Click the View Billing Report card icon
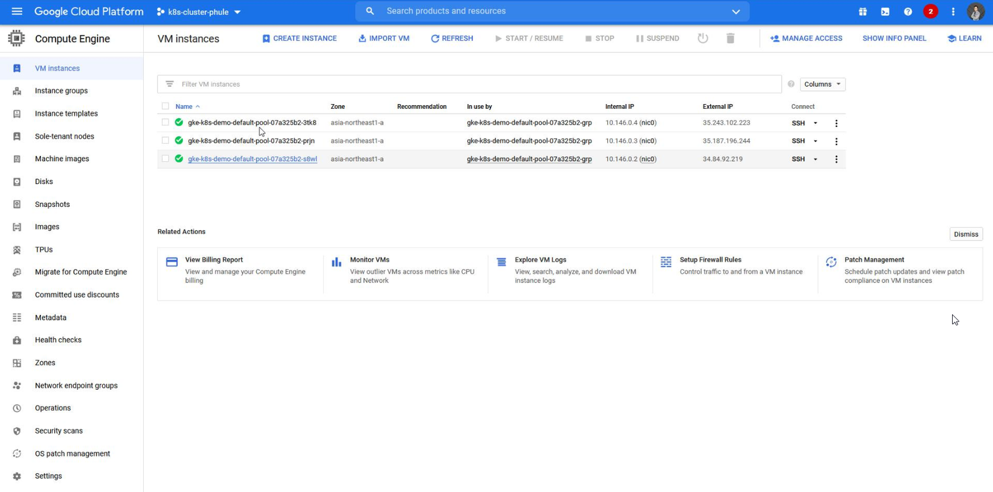The image size is (993, 492). 172,262
